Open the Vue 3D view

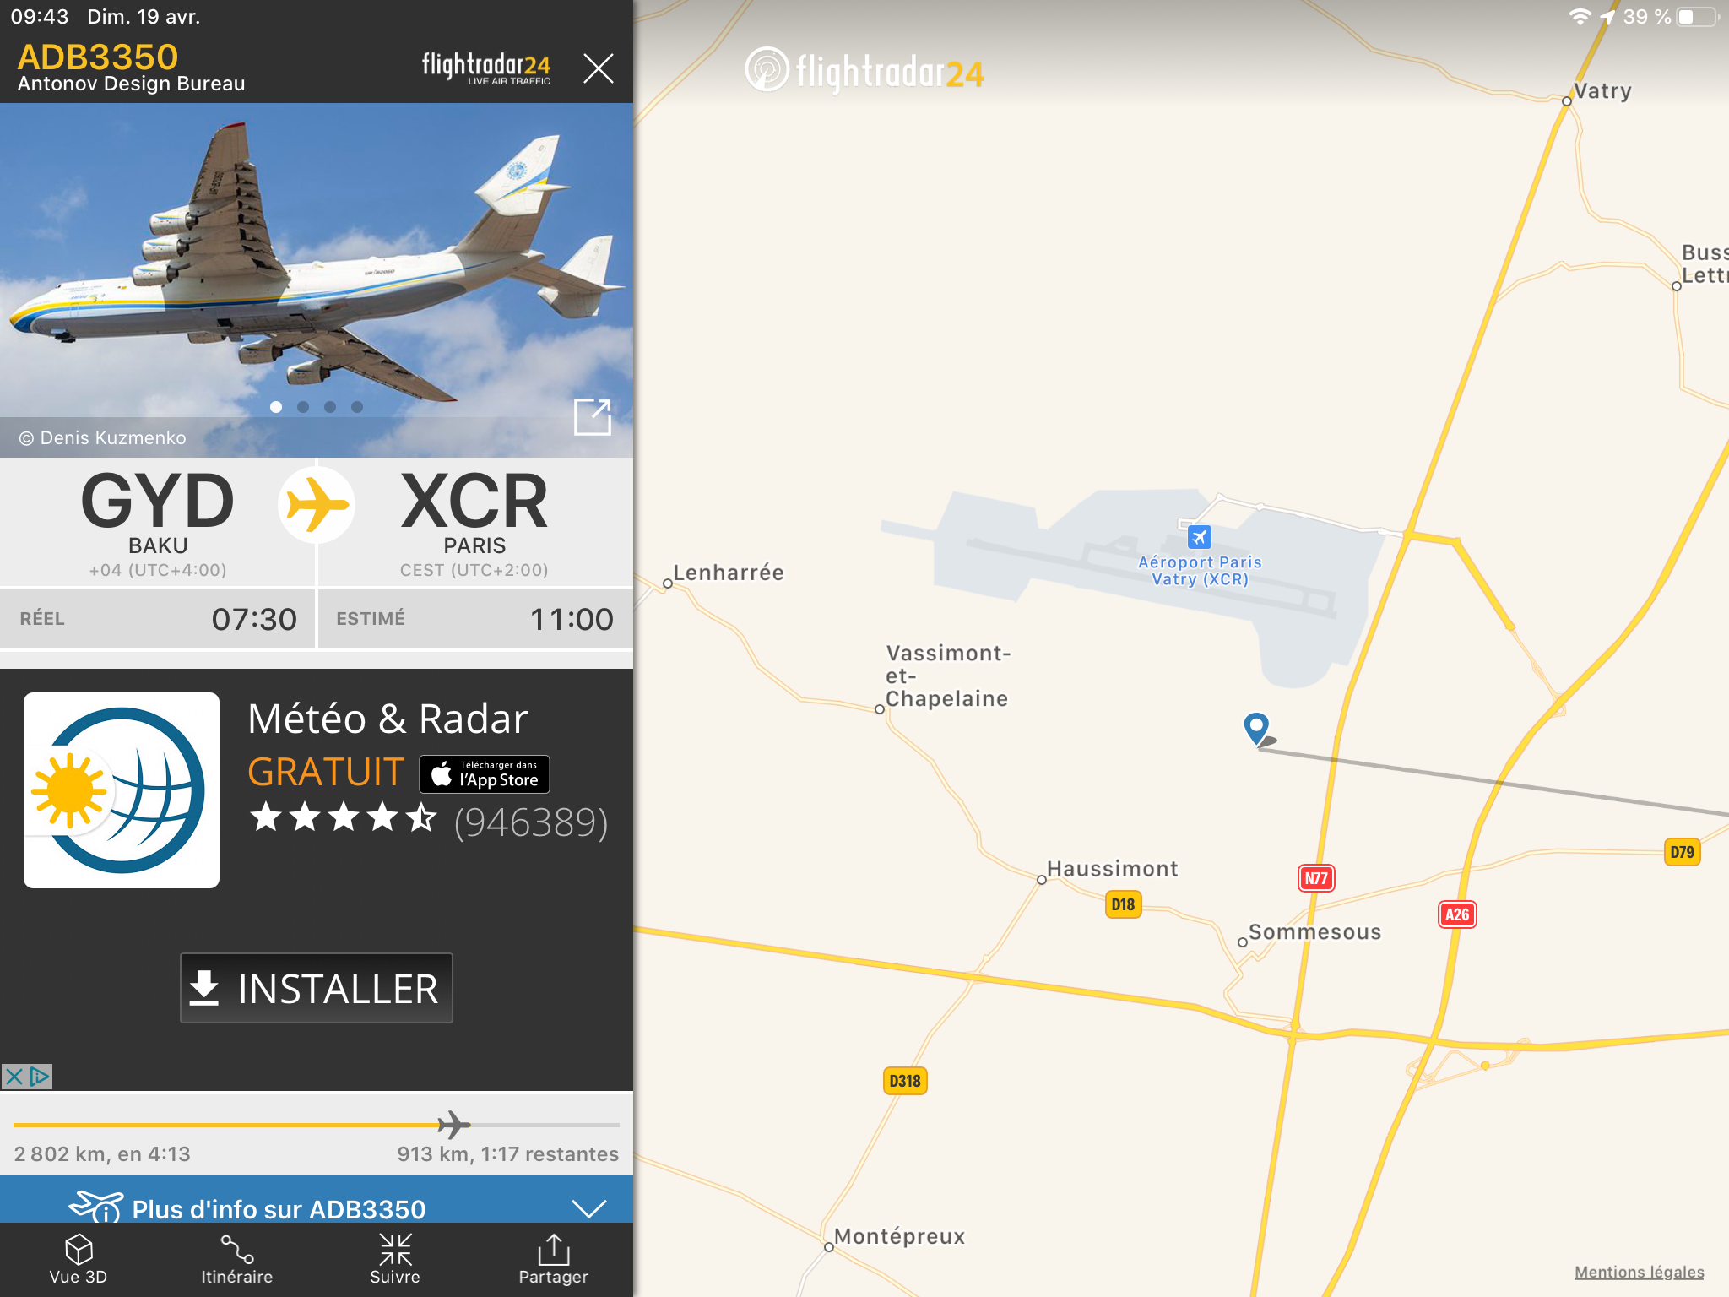pyautogui.click(x=79, y=1259)
